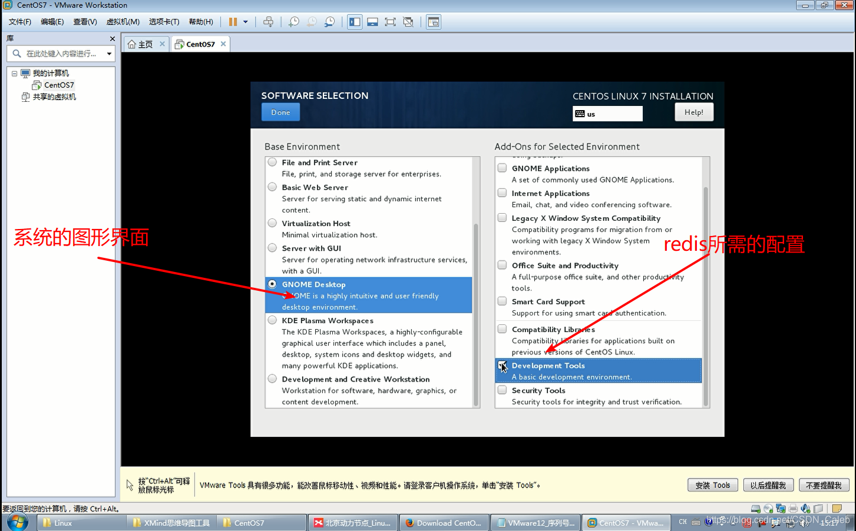Image resolution: width=856 pixels, height=531 pixels.
Task: Click the printer device status icon
Action: pyautogui.click(x=793, y=509)
